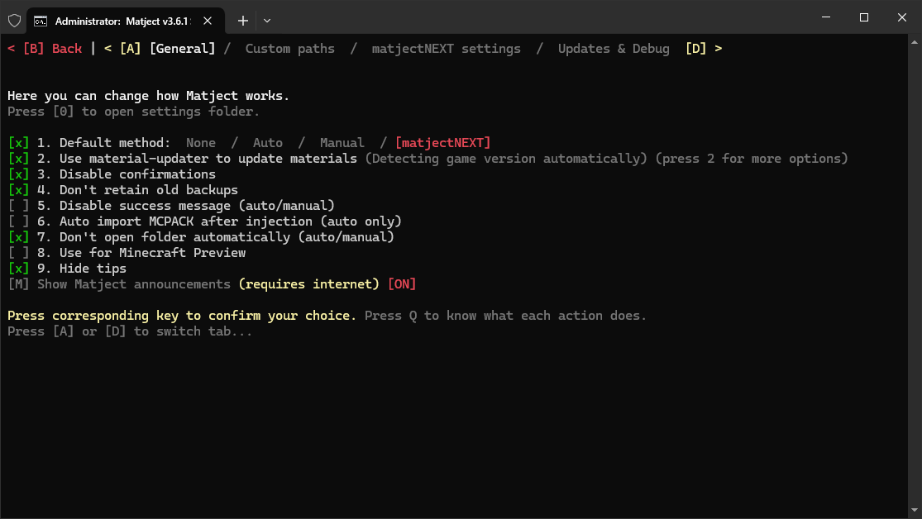Enable 6. Auto import MCPACK checkbox

(x=18, y=221)
